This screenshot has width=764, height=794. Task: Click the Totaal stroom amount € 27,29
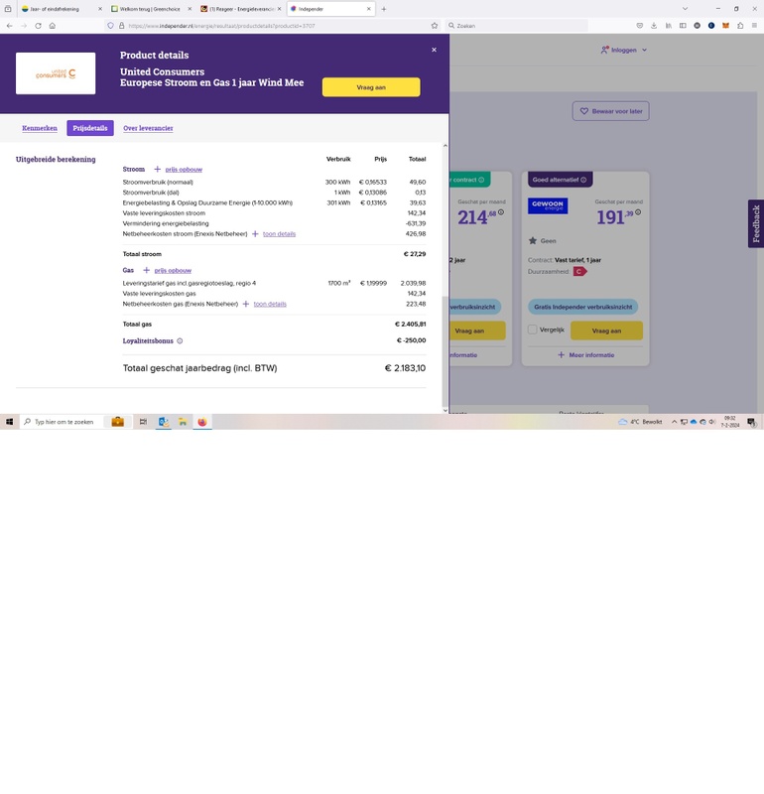point(414,254)
